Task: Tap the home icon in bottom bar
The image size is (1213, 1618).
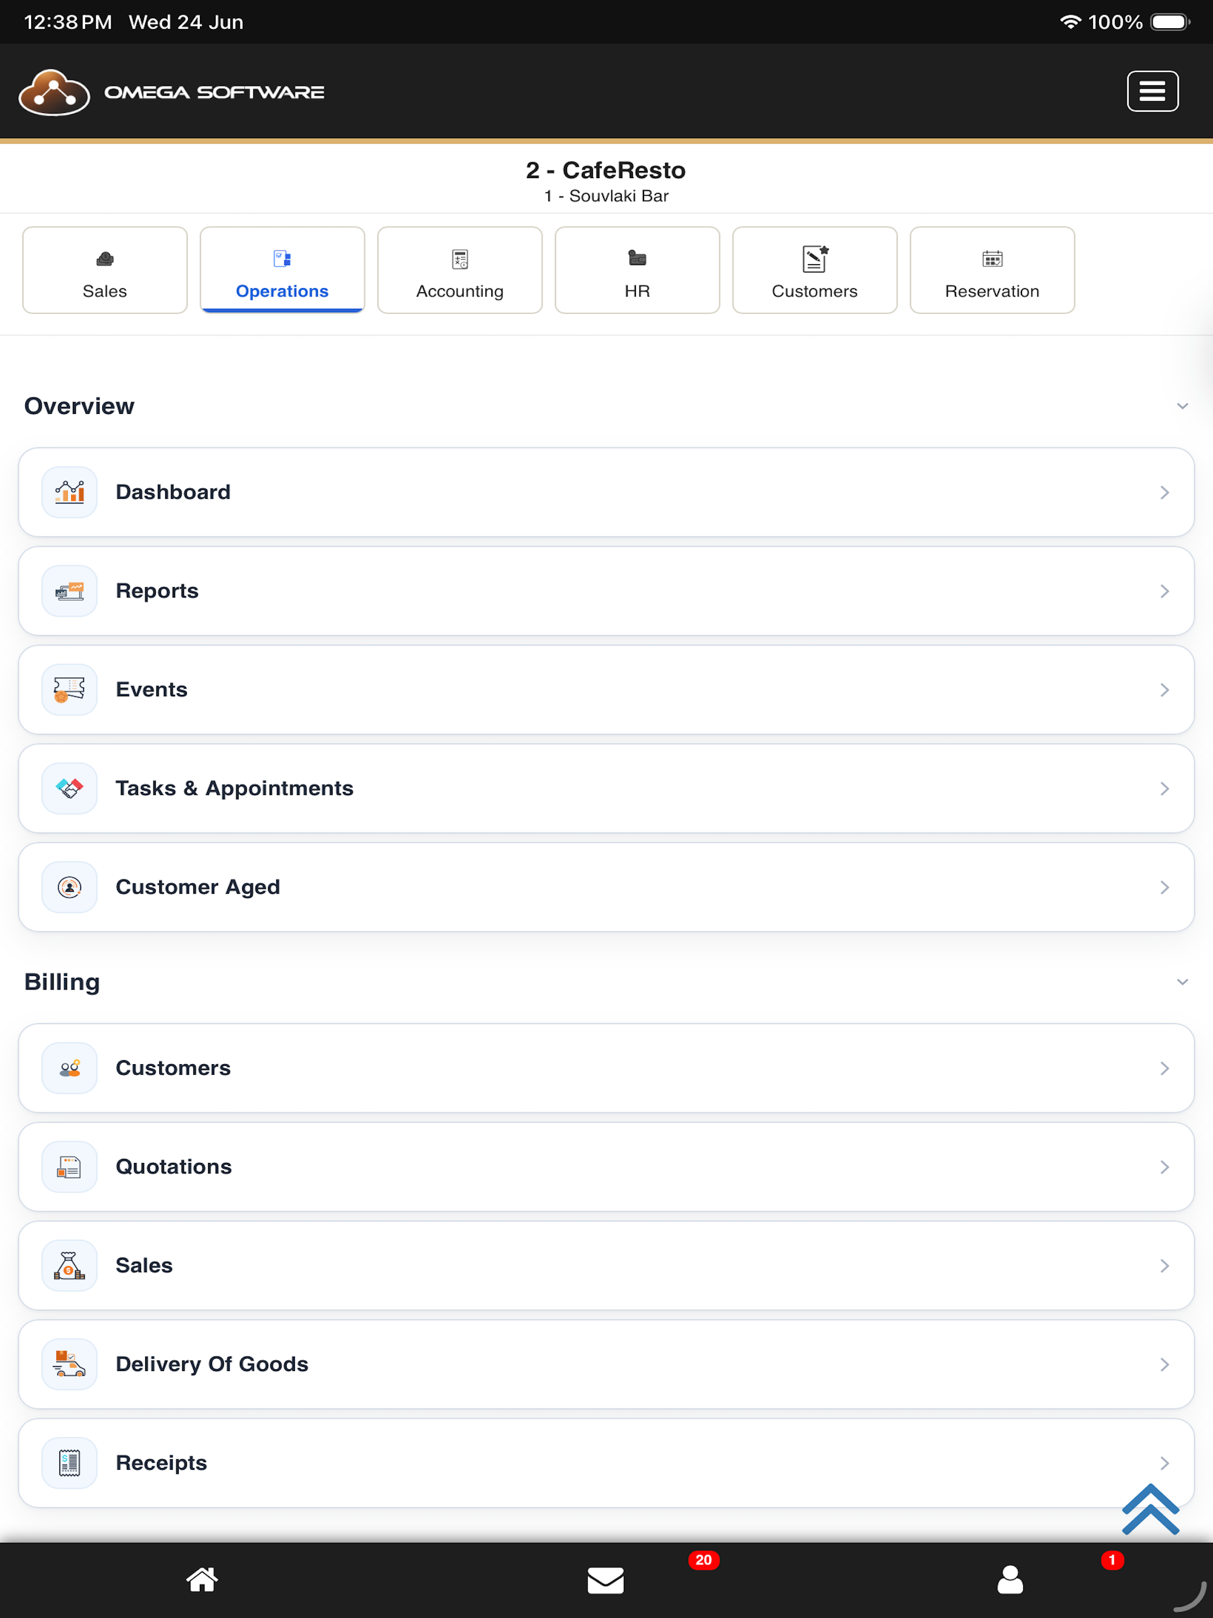Action: point(202,1580)
